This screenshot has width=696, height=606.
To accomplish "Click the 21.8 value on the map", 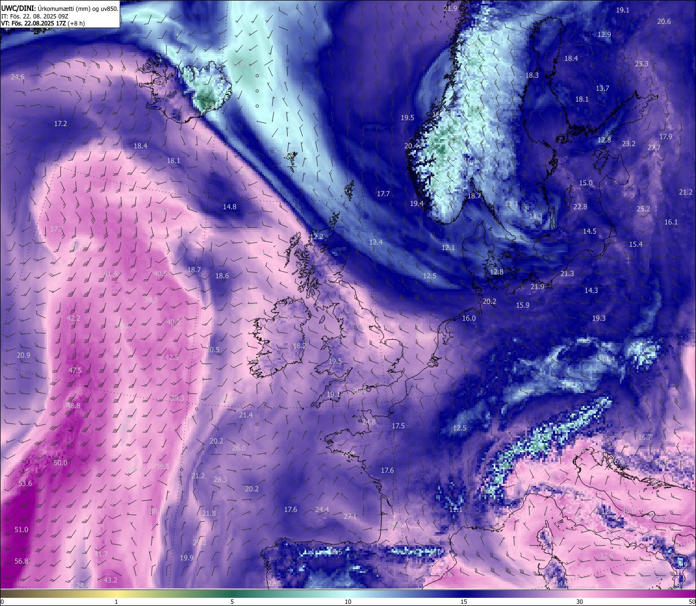I will point(209,514).
